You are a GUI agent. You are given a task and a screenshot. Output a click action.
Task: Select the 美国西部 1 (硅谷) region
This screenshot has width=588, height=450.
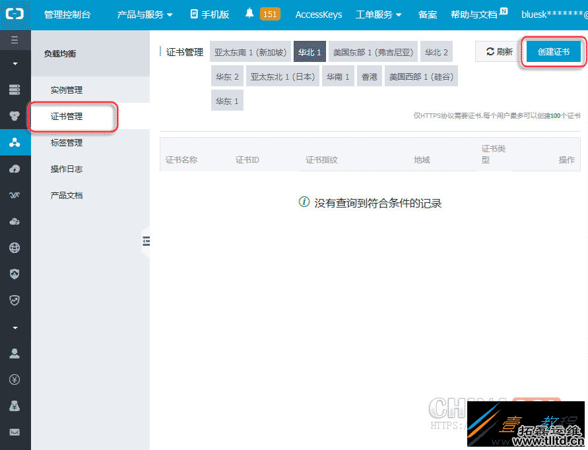[x=421, y=76]
